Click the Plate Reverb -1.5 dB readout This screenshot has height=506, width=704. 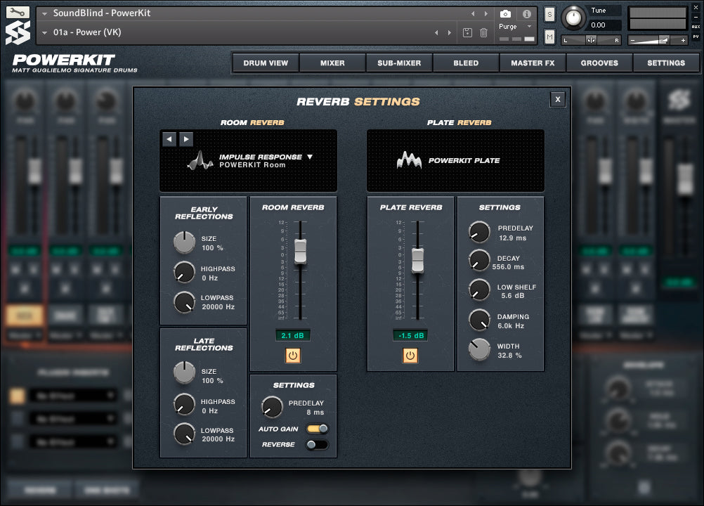click(410, 335)
